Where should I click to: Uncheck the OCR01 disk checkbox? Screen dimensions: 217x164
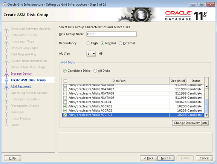pyautogui.click(x=65, y=106)
